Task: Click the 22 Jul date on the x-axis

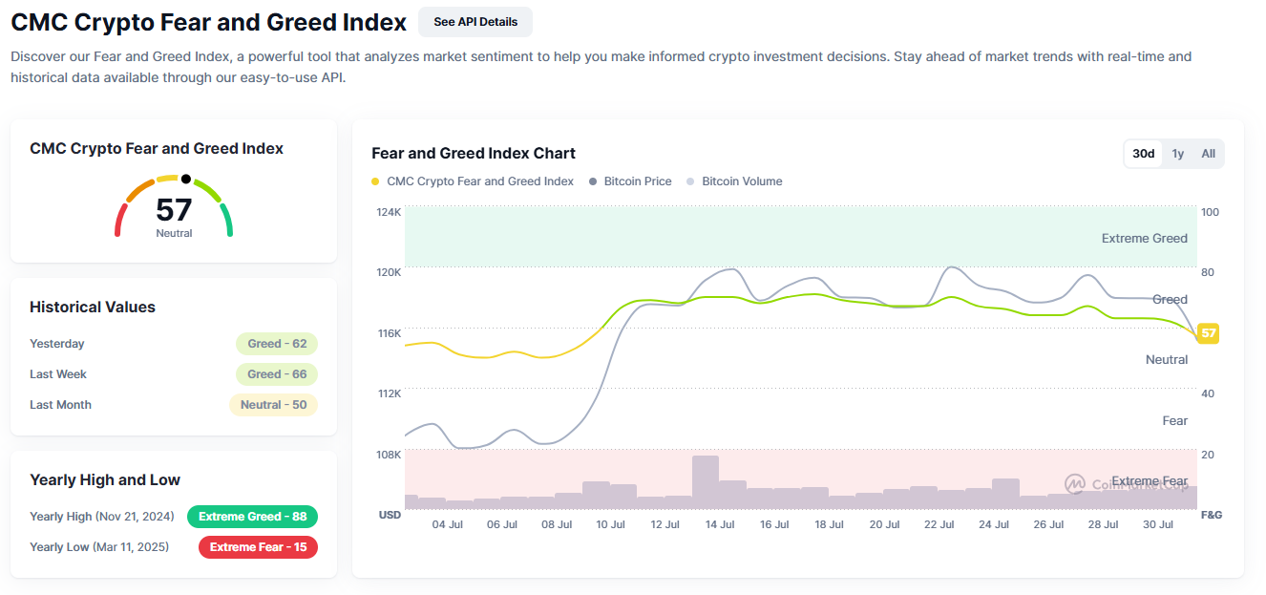Action: (939, 525)
